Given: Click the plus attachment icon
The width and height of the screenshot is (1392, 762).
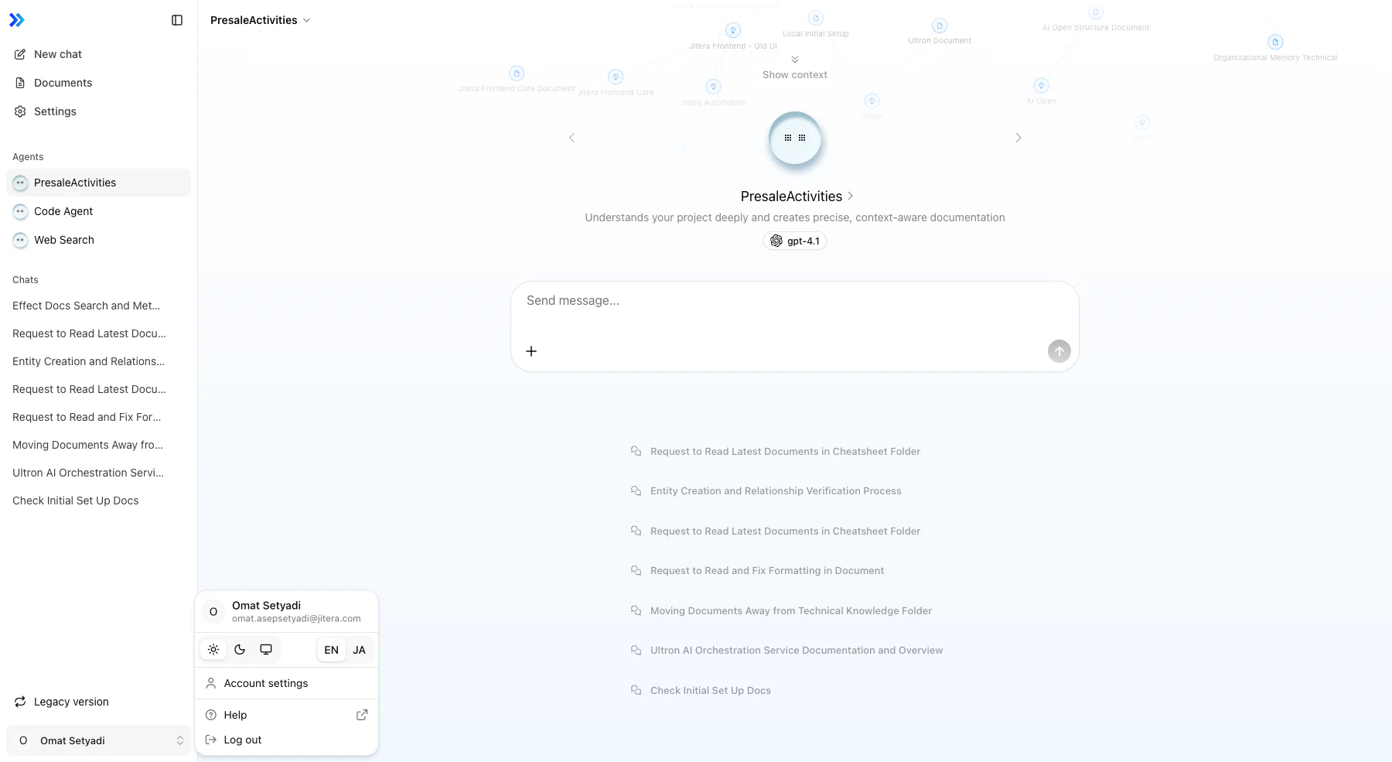Looking at the screenshot, I should [x=531, y=351].
